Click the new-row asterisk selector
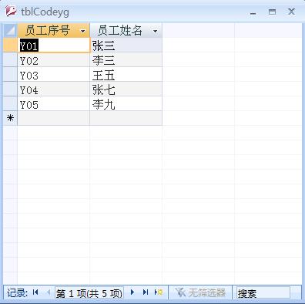This screenshot has height=304, width=305. [x=10, y=118]
